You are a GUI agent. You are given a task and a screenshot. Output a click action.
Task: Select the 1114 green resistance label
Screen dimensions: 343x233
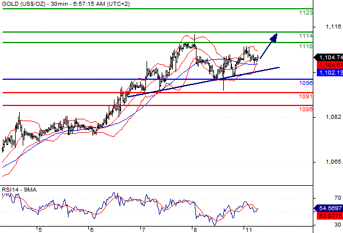click(x=306, y=36)
